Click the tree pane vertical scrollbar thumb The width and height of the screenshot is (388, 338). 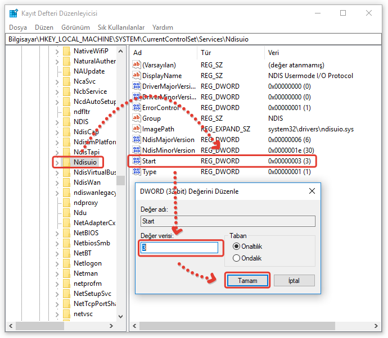tap(120, 180)
